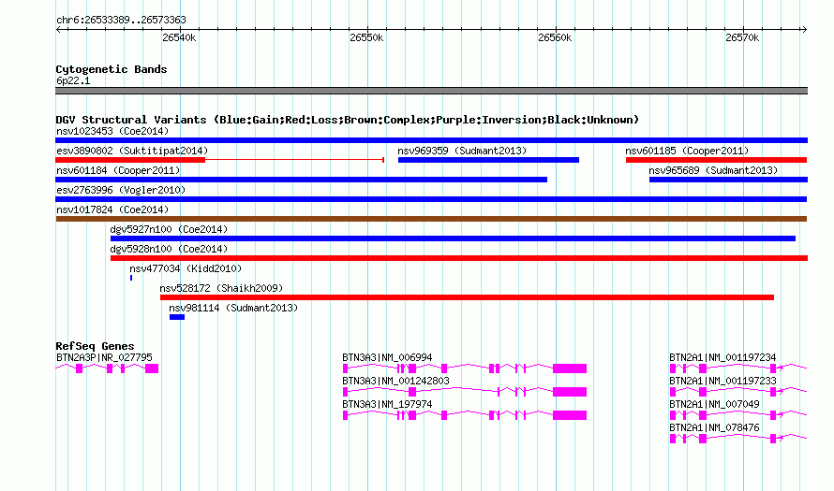The height and width of the screenshot is (491, 834).
Task: Click the nsv528172 red loss bar
Action: [x=467, y=297]
